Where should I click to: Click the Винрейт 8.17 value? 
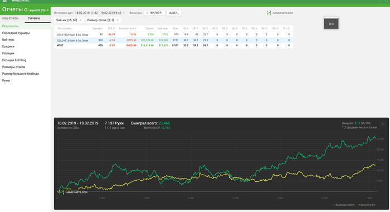[358, 123]
